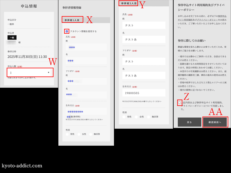Select 女性 for participant 2 gender
Viewport: 231px width, 173px height.
point(136,117)
